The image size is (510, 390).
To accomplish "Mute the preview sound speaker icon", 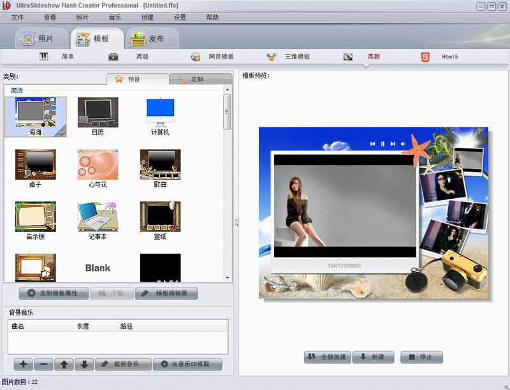I will 403,144.
